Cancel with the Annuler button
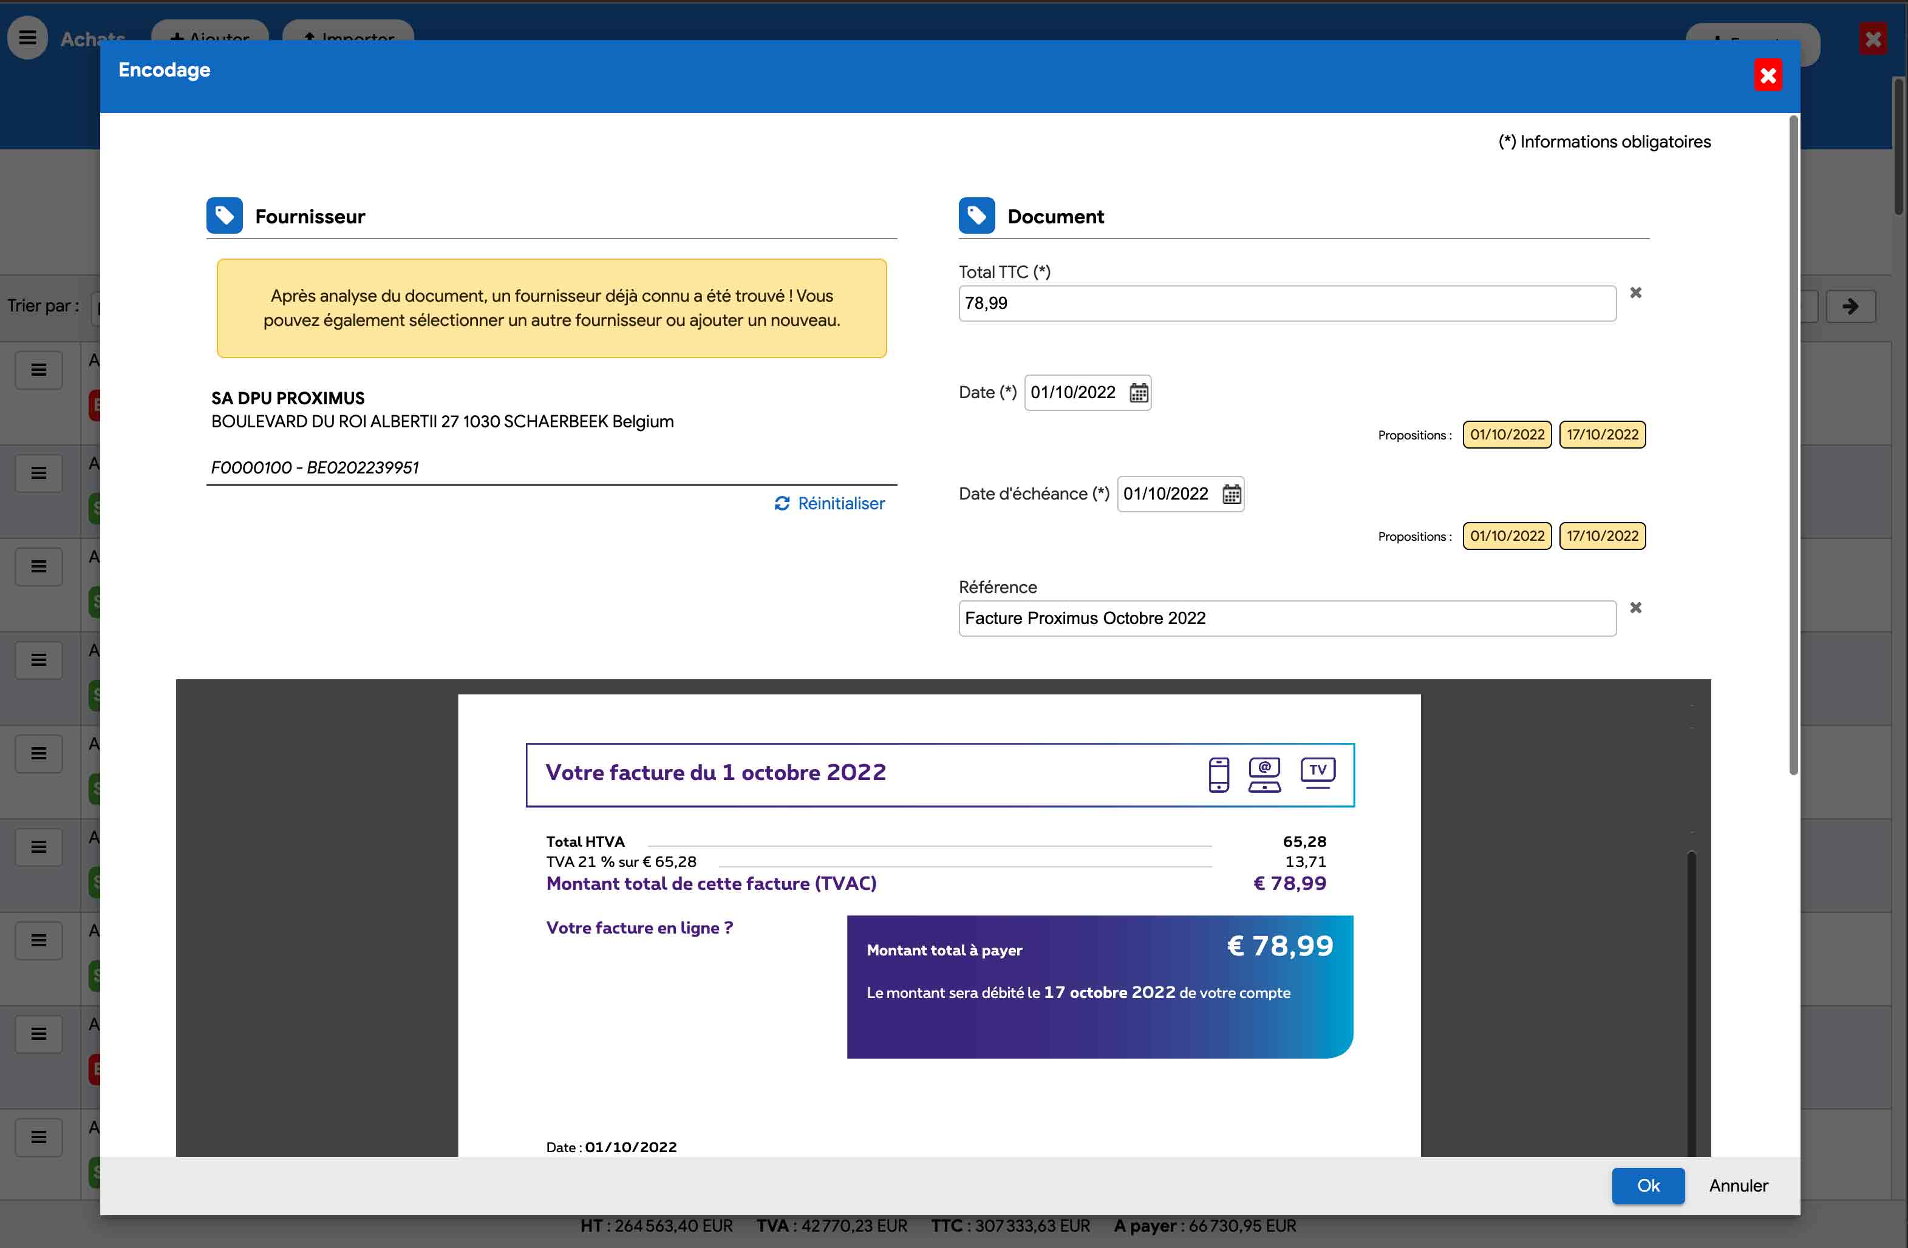 1738,1185
